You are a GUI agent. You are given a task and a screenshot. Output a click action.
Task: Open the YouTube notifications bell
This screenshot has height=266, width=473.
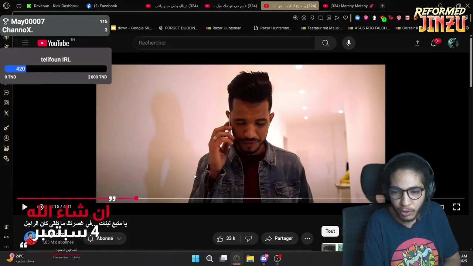[x=434, y=43]
